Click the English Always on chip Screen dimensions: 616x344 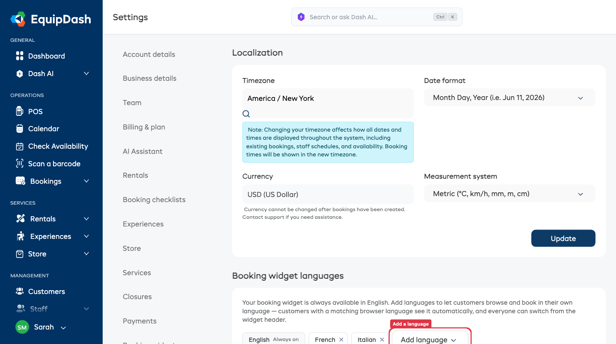tap(274, 339)
